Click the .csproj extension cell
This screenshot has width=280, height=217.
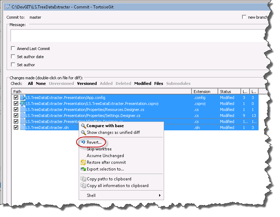click(200, 104)
